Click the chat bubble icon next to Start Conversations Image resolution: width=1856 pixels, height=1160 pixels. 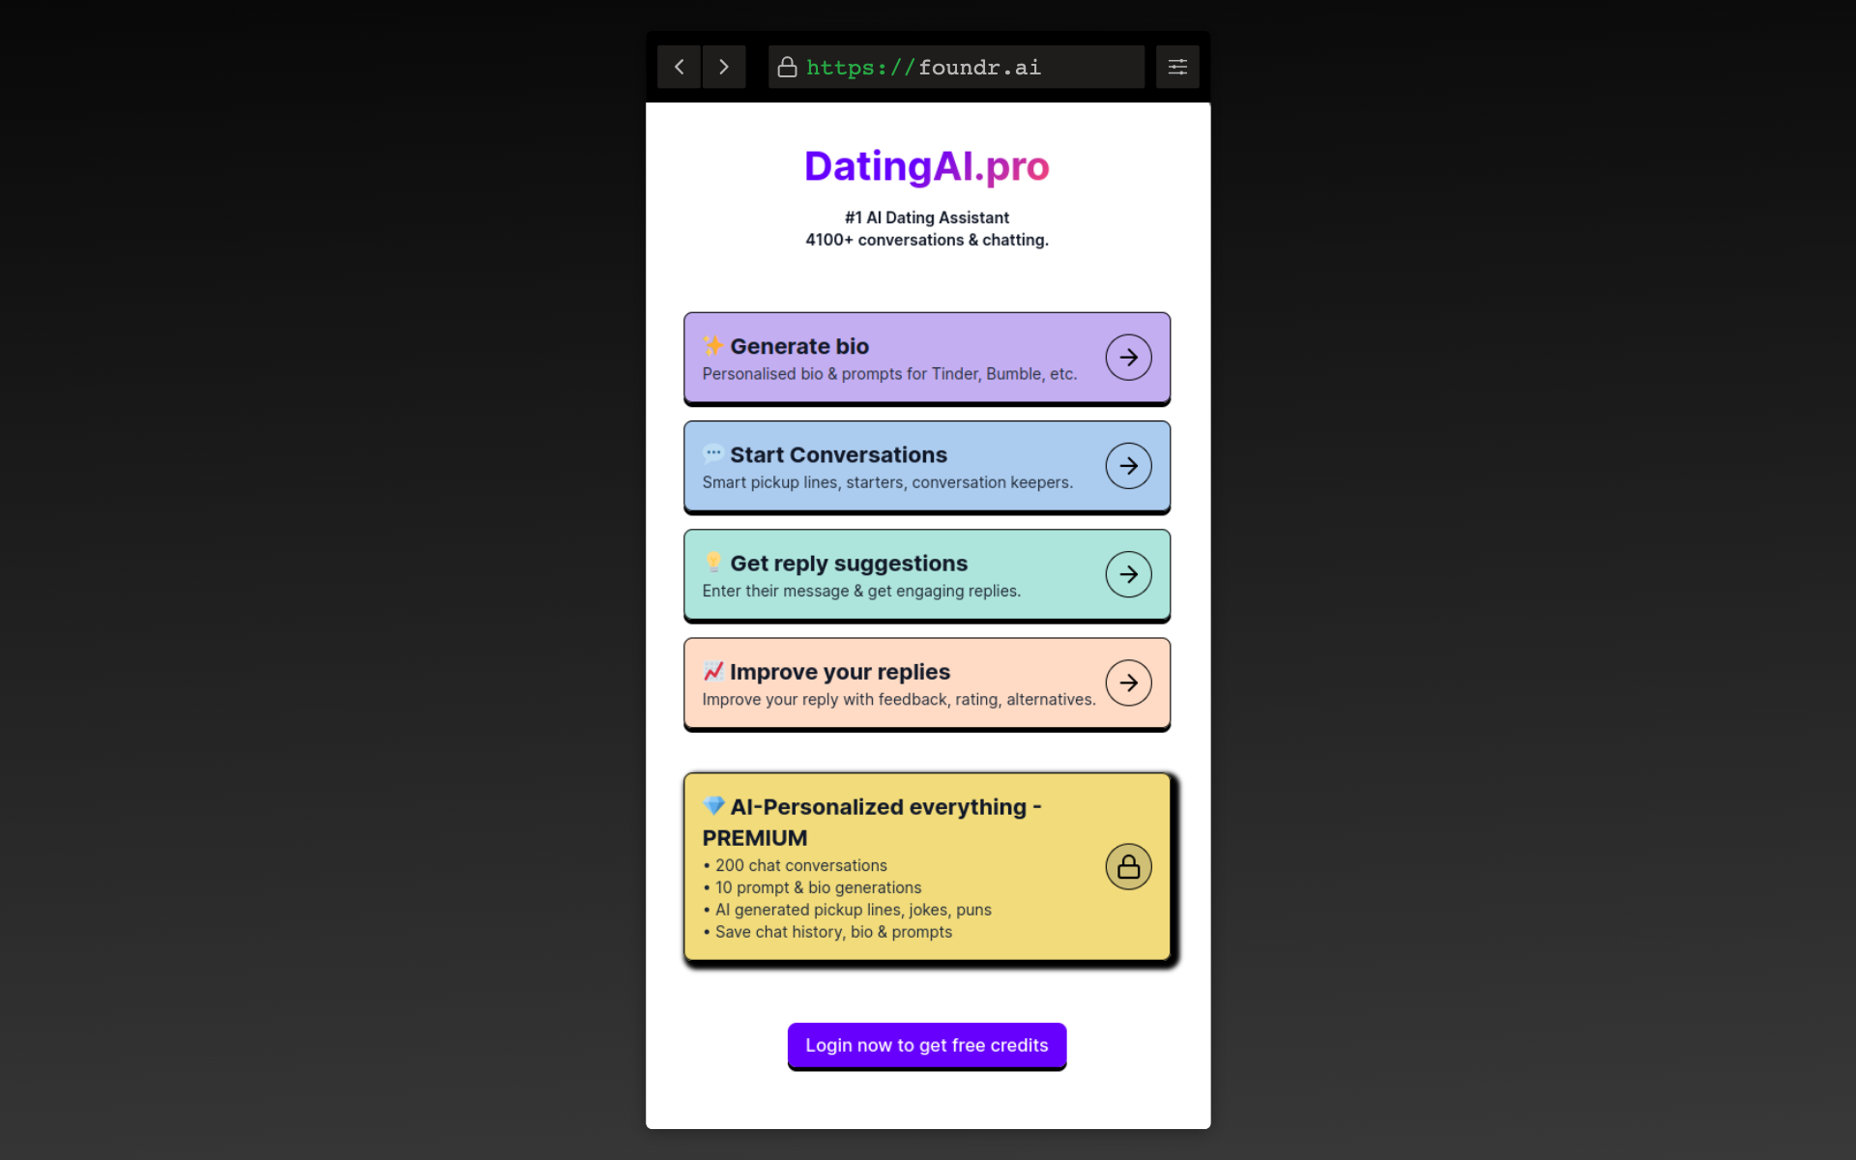712,454
